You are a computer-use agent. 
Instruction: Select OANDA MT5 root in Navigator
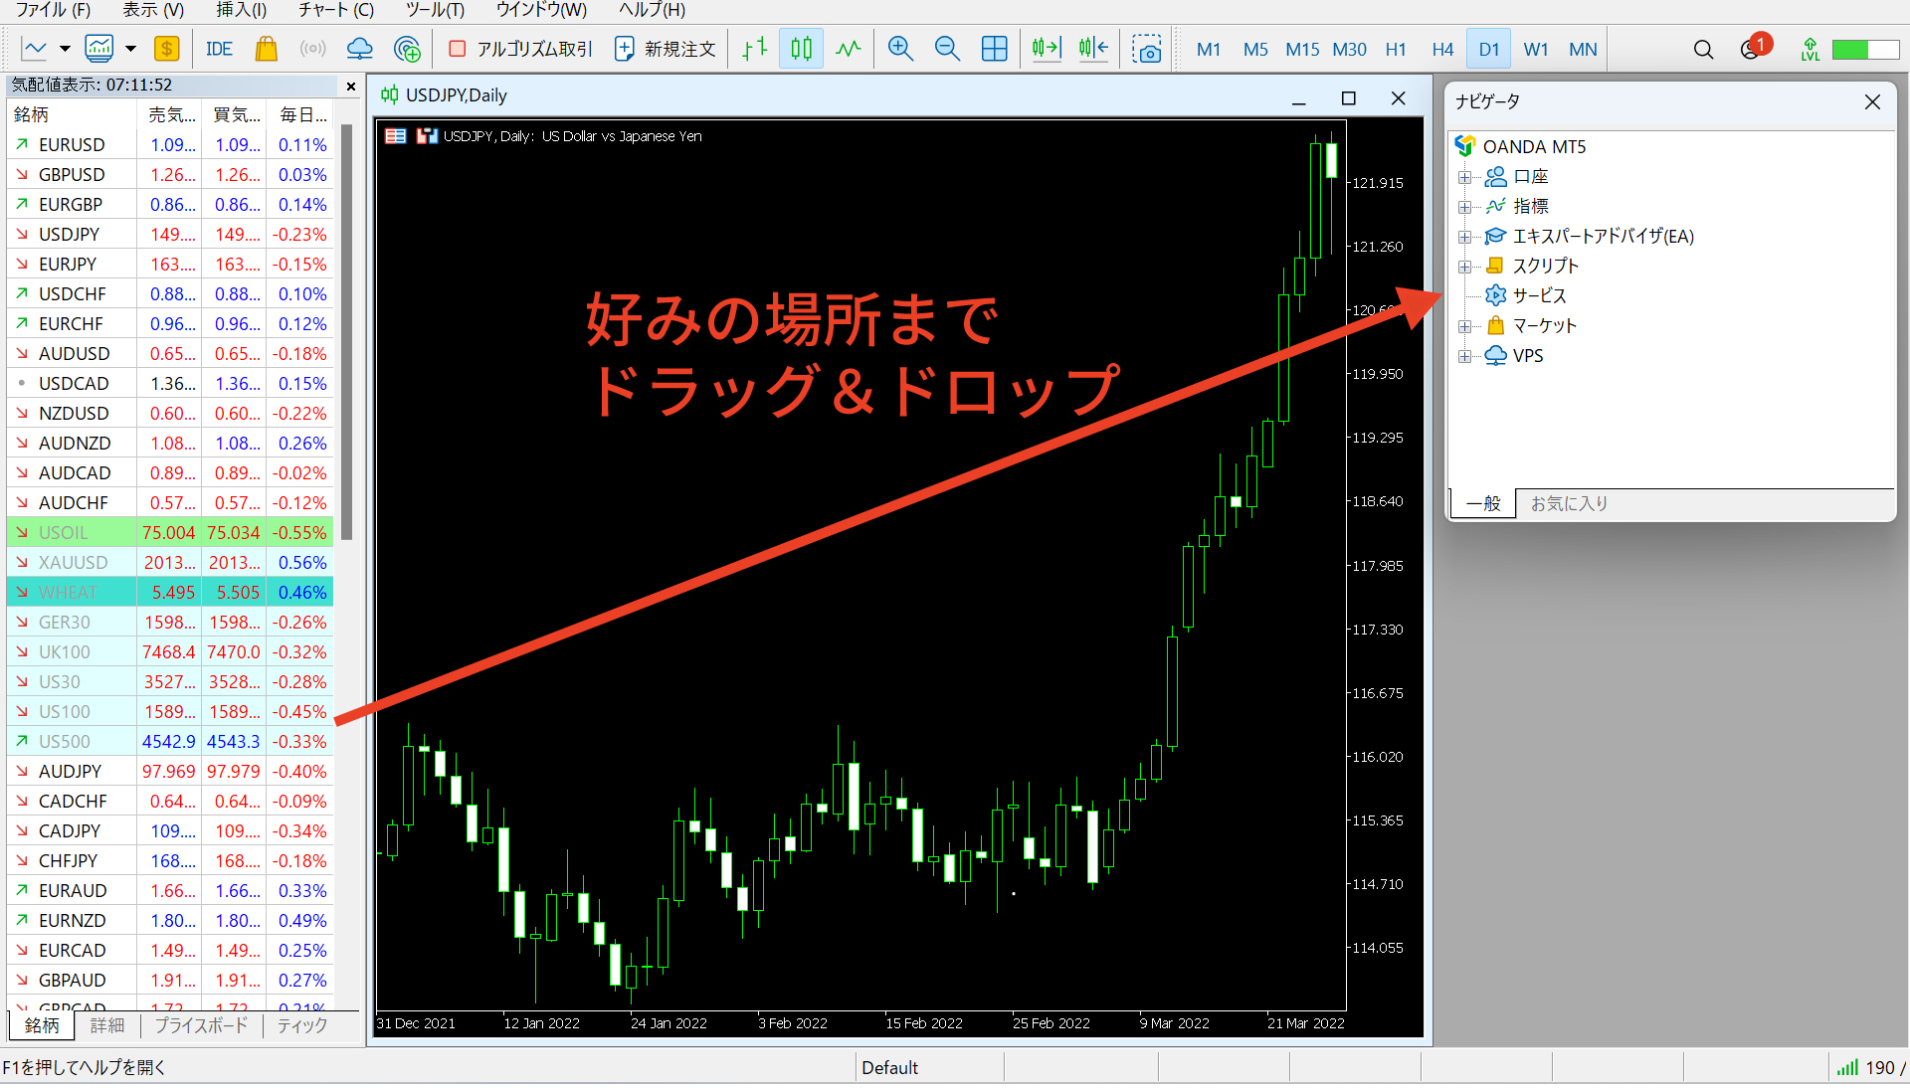1533,146
